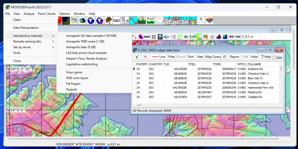Open the Help menu in menu bar
The image size is (298, 149).
pos(92,14)
